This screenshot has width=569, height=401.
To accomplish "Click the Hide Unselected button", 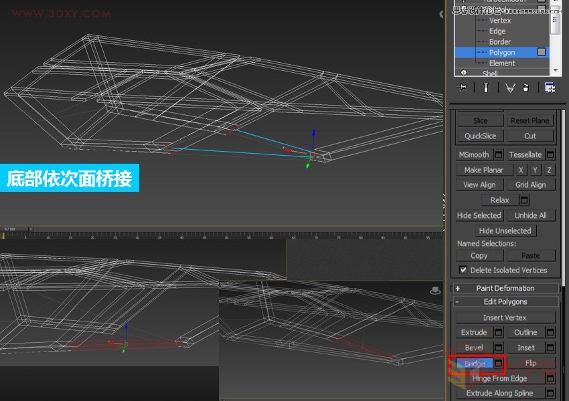I will 505,231.
